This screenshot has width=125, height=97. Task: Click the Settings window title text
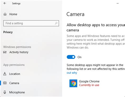tap(16, 3)
